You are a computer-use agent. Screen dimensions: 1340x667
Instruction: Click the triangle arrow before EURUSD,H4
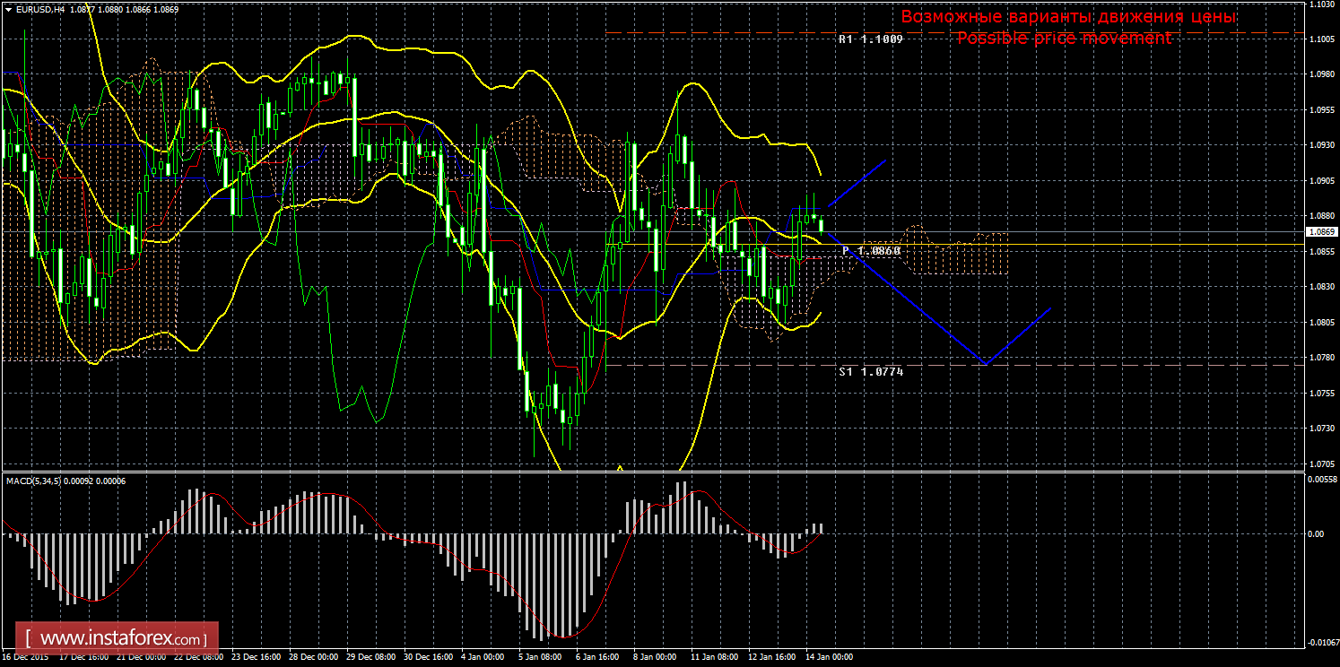(x=8, y=8)
